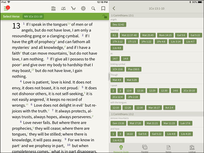Open cross-reference 1Pe 4:8
This screenshot has width=204, height=153.
tap(161, 41)
